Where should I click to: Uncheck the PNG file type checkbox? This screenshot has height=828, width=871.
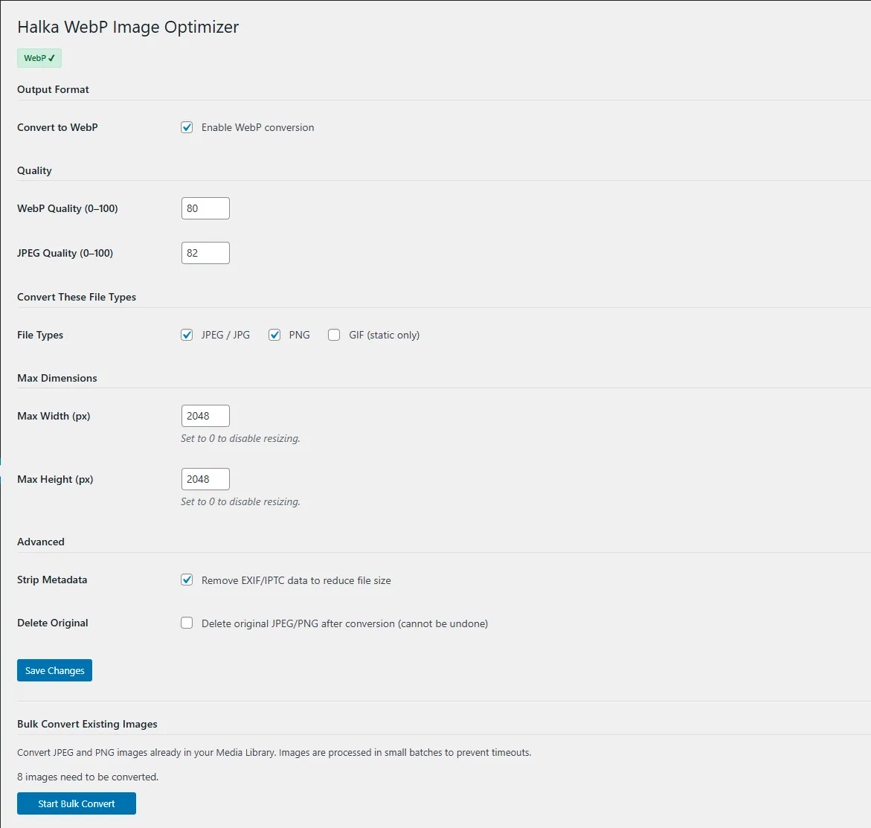click(274, 335)
